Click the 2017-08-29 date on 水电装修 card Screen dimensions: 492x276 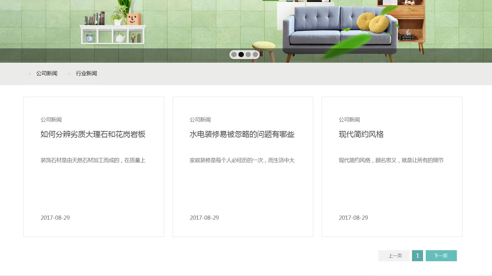pos(204,218)
